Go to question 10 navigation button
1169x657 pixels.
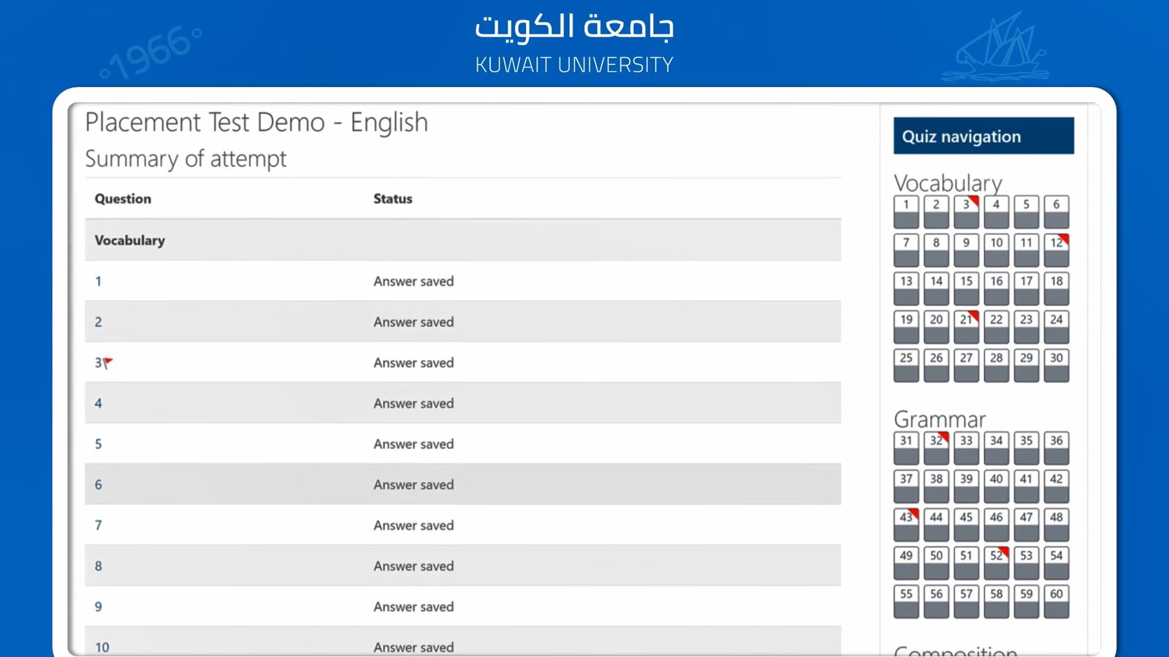tap(996, 250)
